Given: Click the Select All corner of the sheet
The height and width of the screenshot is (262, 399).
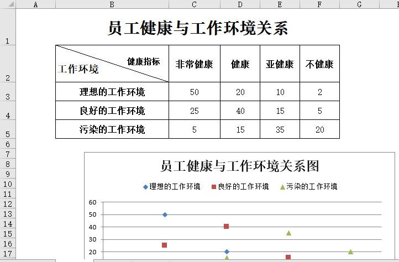Looking at the screenshot, I should coord(8,4).
